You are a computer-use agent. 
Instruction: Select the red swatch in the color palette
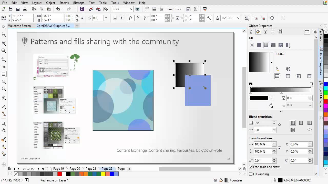pos(59,174)
